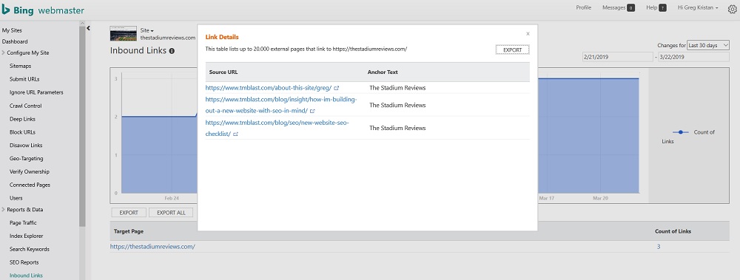Image resolution: width=740 pixels, height=280 pixels.
Task: Click anchor text in the greg row
Action: 397,88
